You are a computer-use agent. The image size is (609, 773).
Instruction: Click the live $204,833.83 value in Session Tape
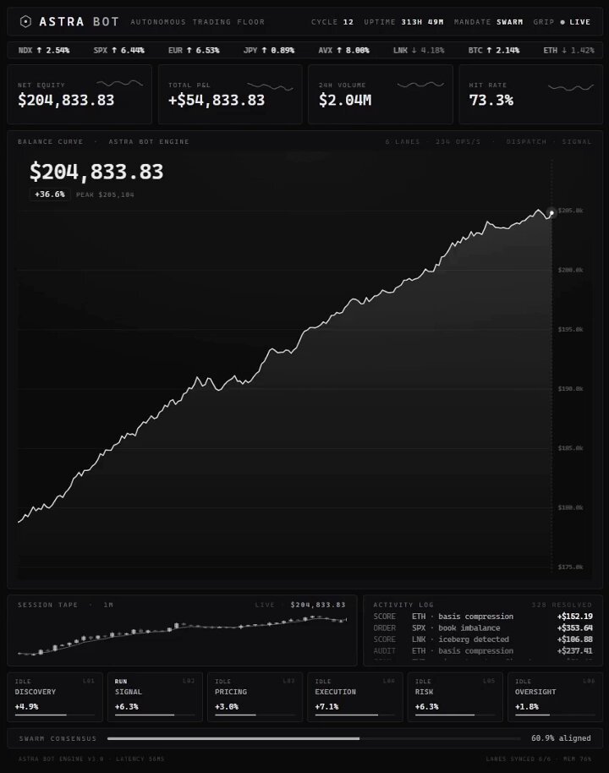point(318,605)
